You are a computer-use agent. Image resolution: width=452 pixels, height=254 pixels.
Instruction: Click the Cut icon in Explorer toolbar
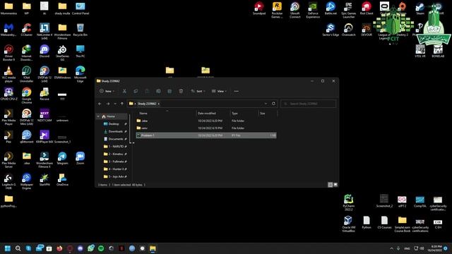point(124,91)
